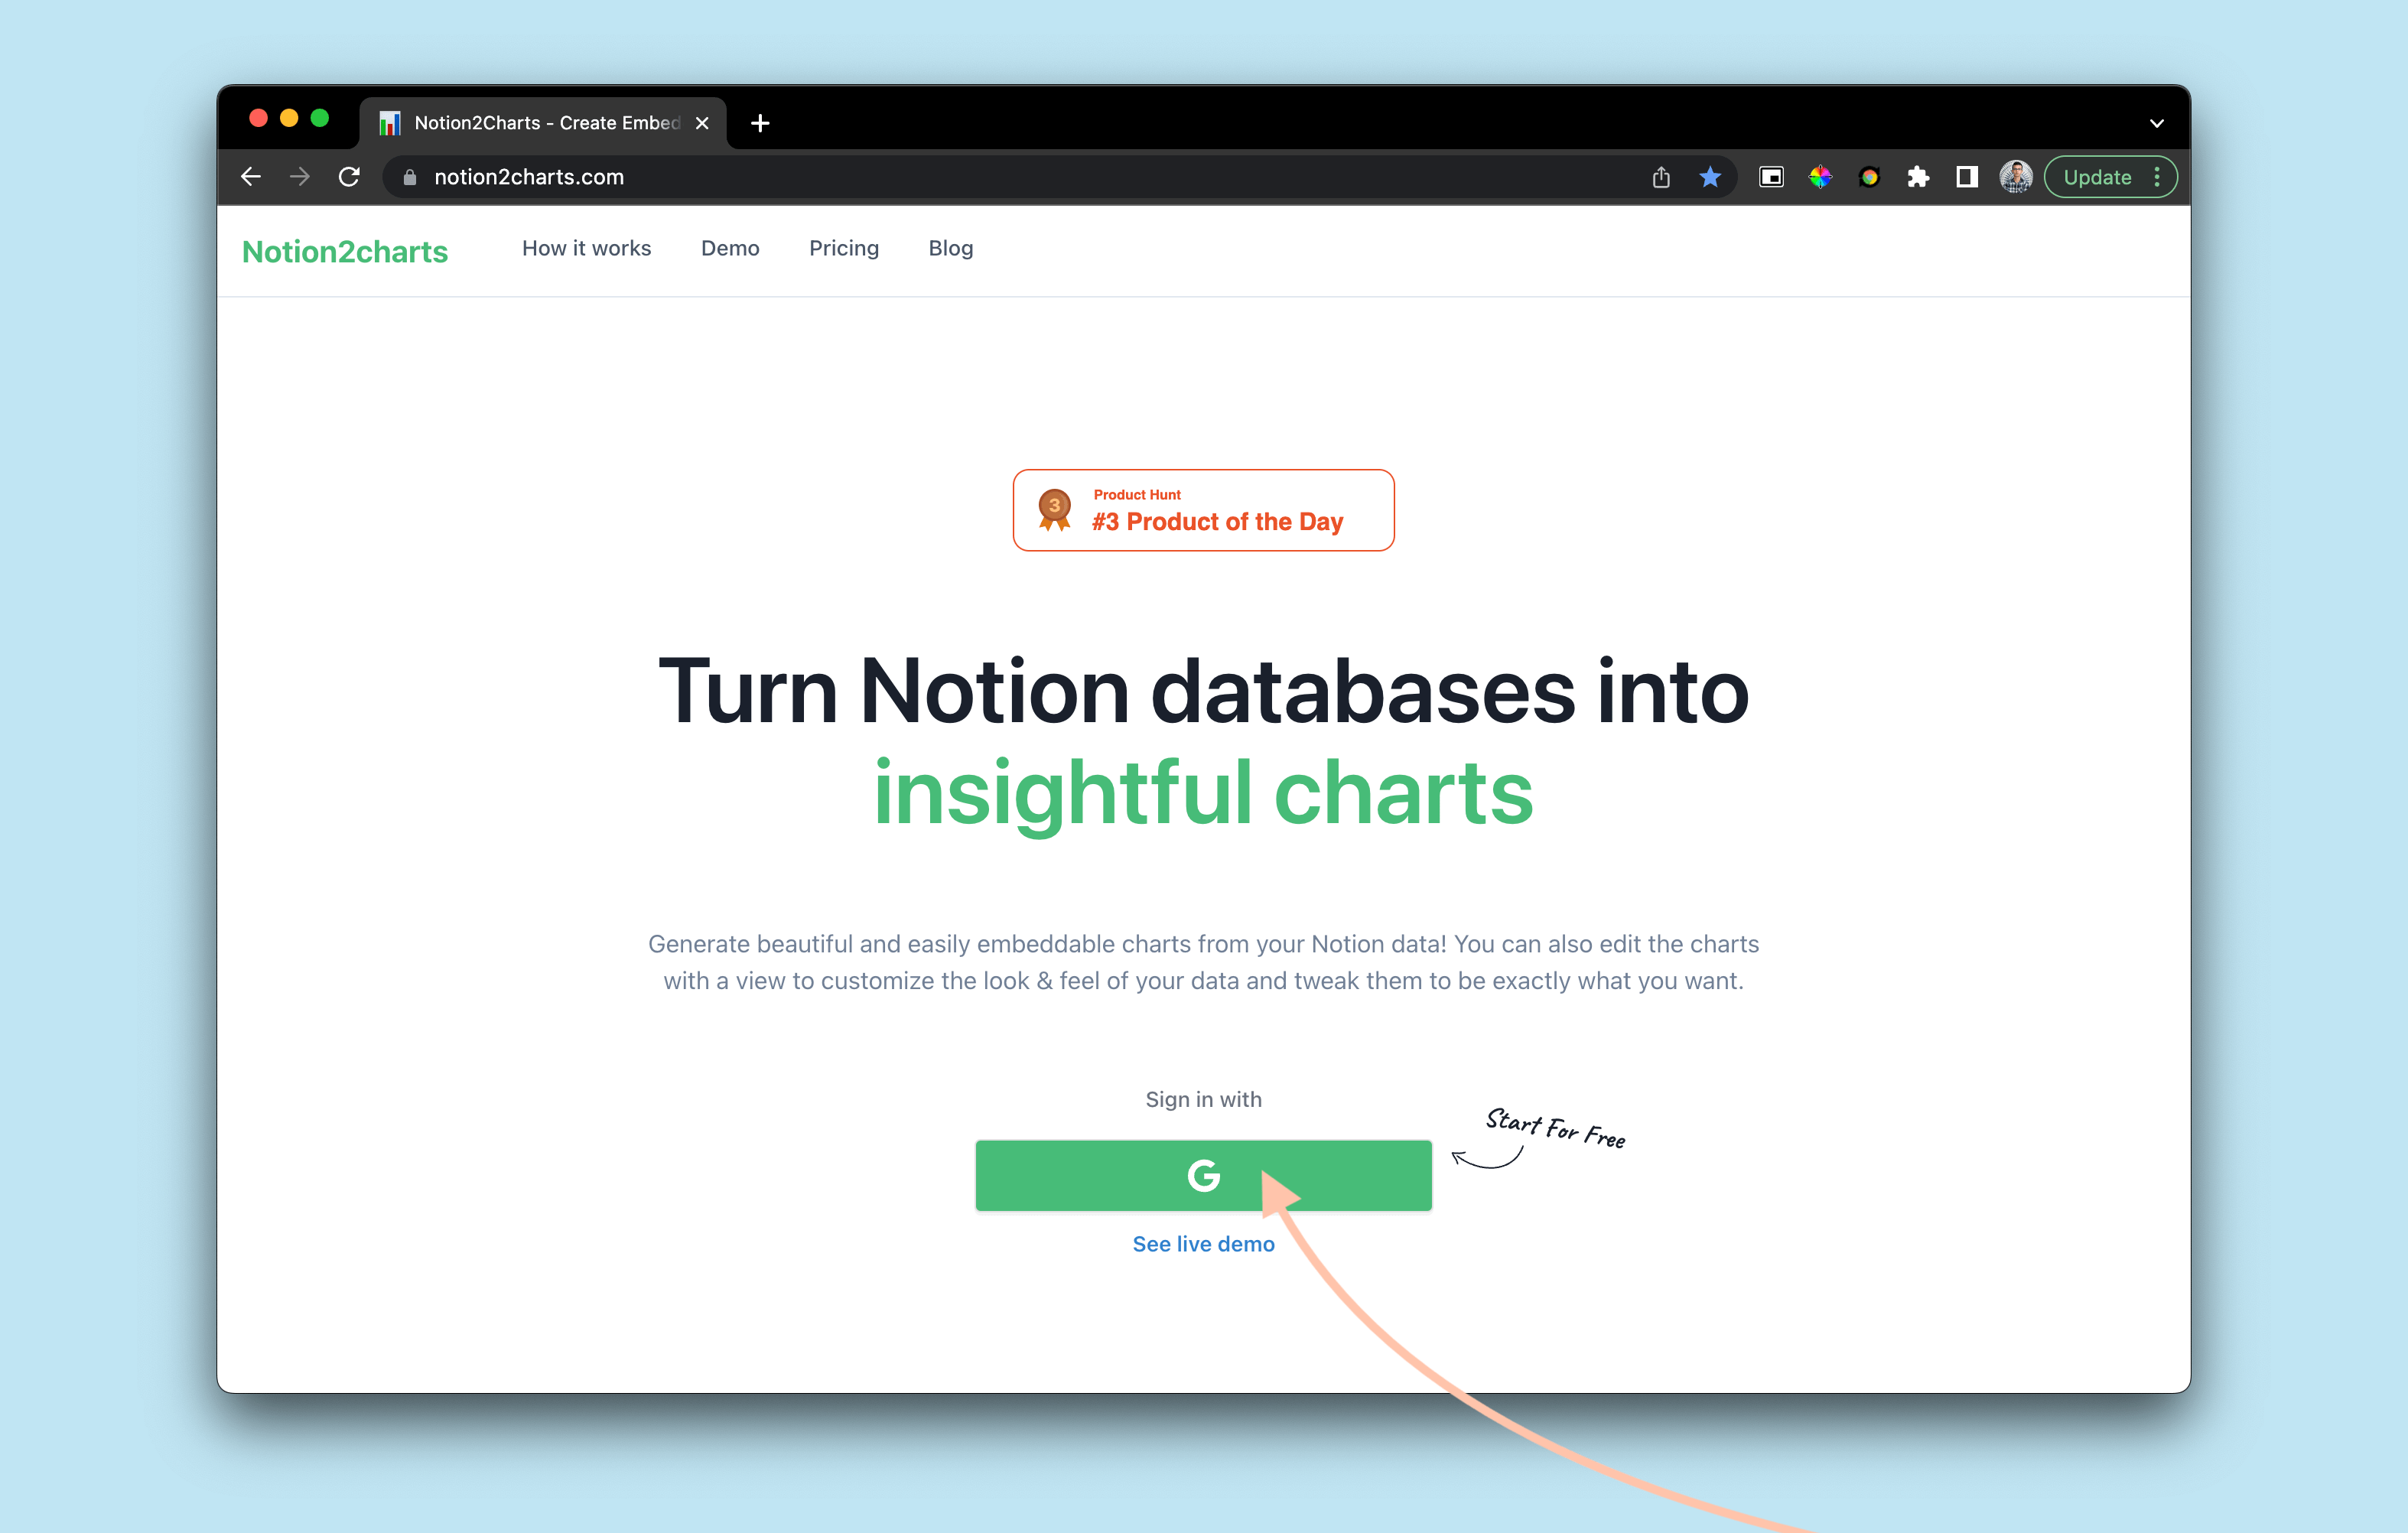Open the Demo page tab
Image resolution: width=2408 pixels, height=1533 pixels.
click(730, 248)
